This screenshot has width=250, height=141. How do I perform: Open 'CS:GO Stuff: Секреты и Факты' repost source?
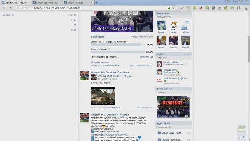point(116,76)
